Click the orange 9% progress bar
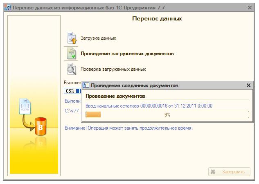Image resolution: width=259 pixels, height=184 pixels. click(x=167, y=114)
